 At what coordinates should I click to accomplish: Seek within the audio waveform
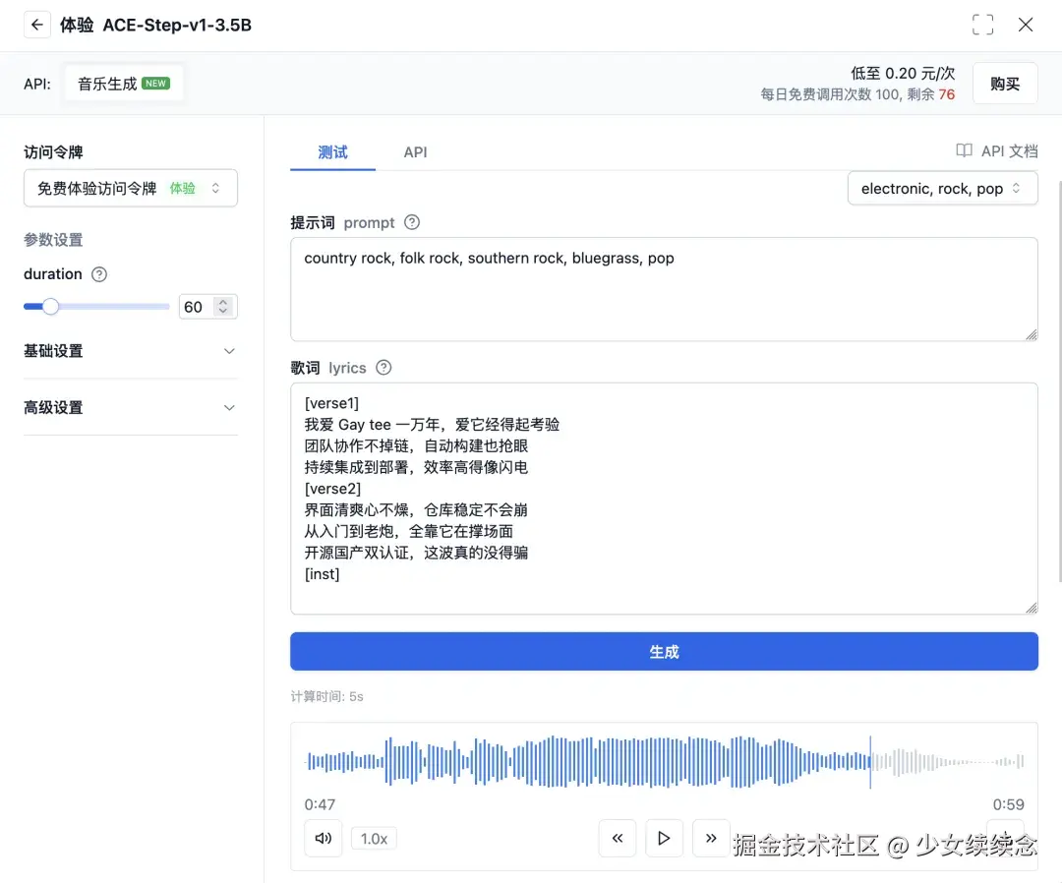(664, 762)
